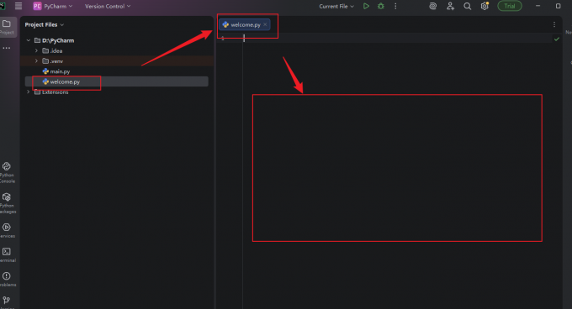Open the Python Console tool window
The width and height of the screenshot is (572, 309).
[x=7, y=172]
